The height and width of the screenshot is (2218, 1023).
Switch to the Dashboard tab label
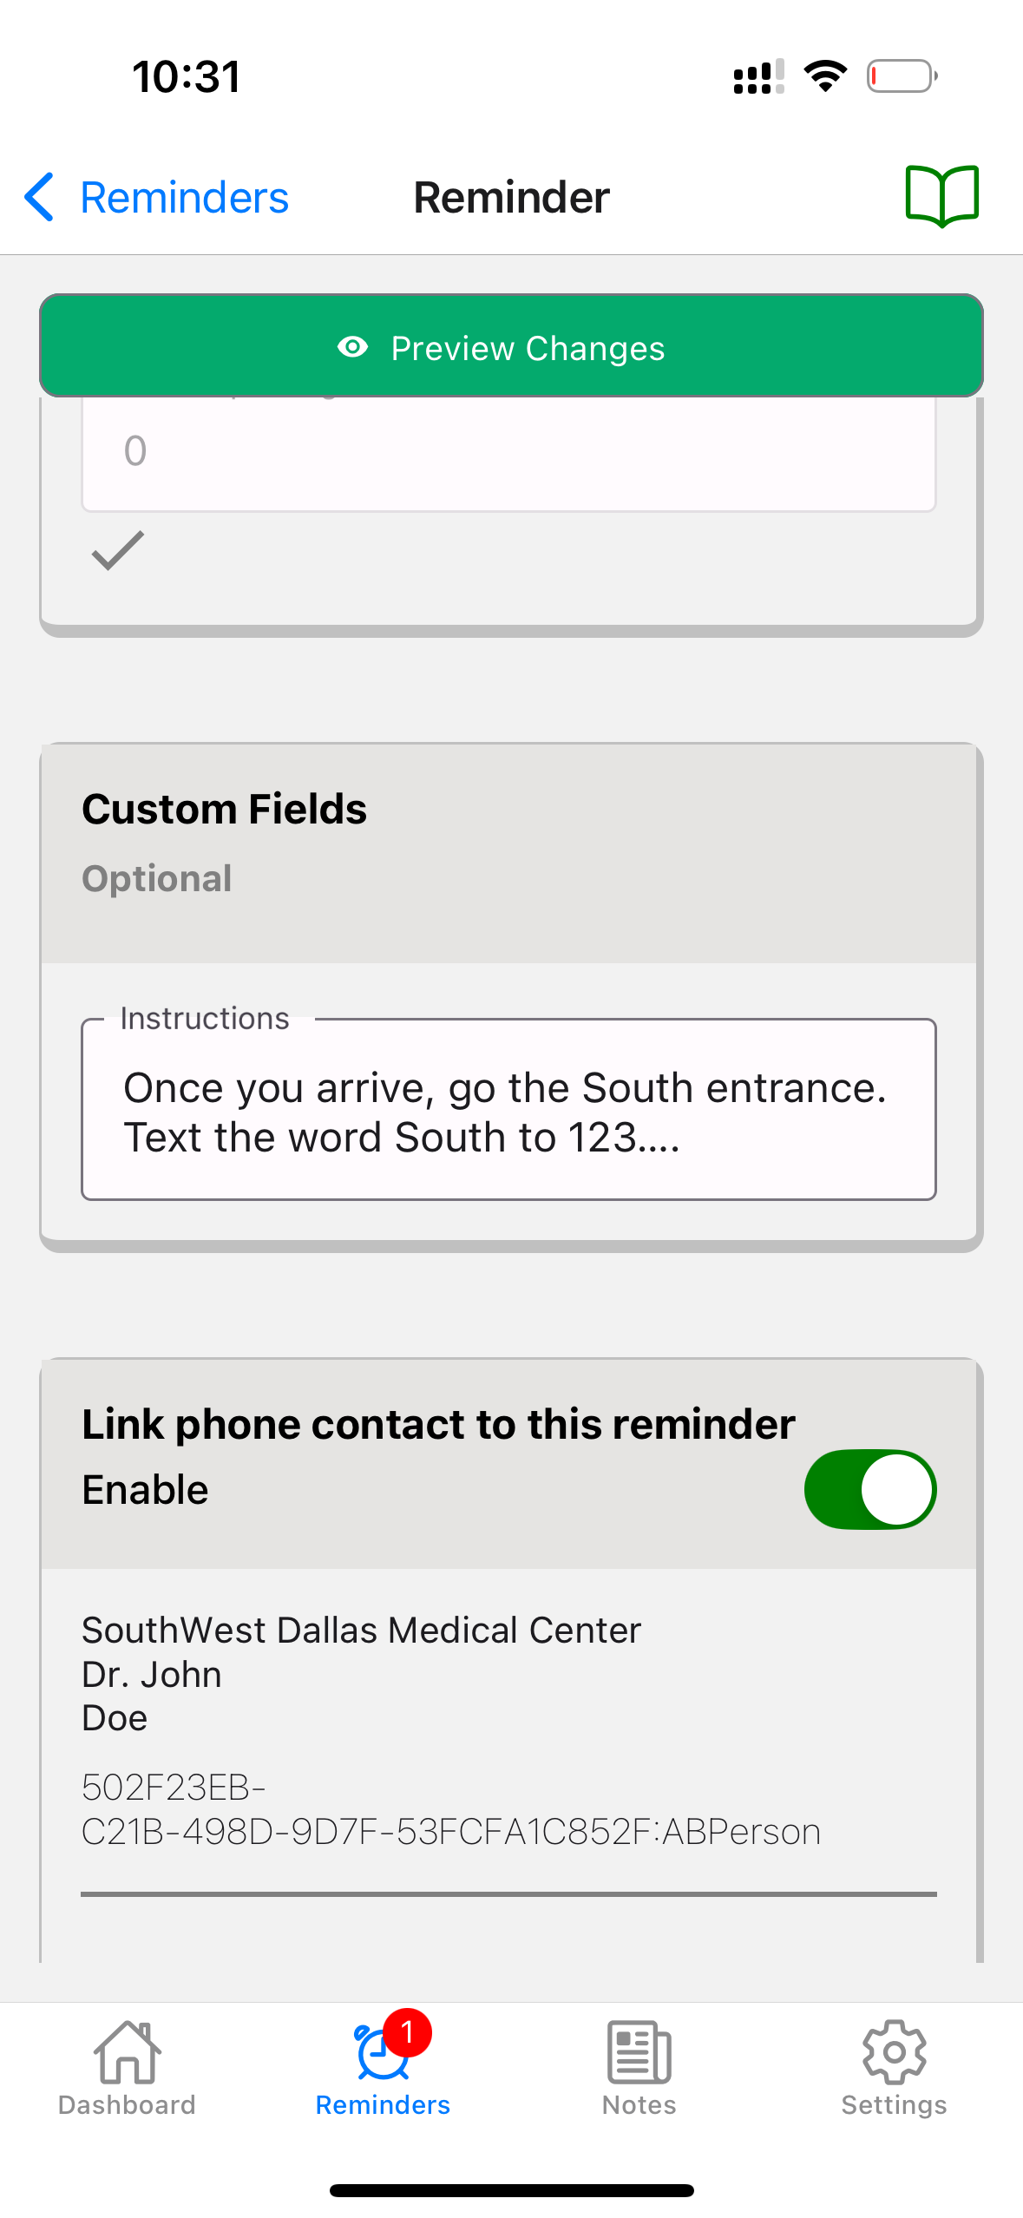tap(127, 2105)
